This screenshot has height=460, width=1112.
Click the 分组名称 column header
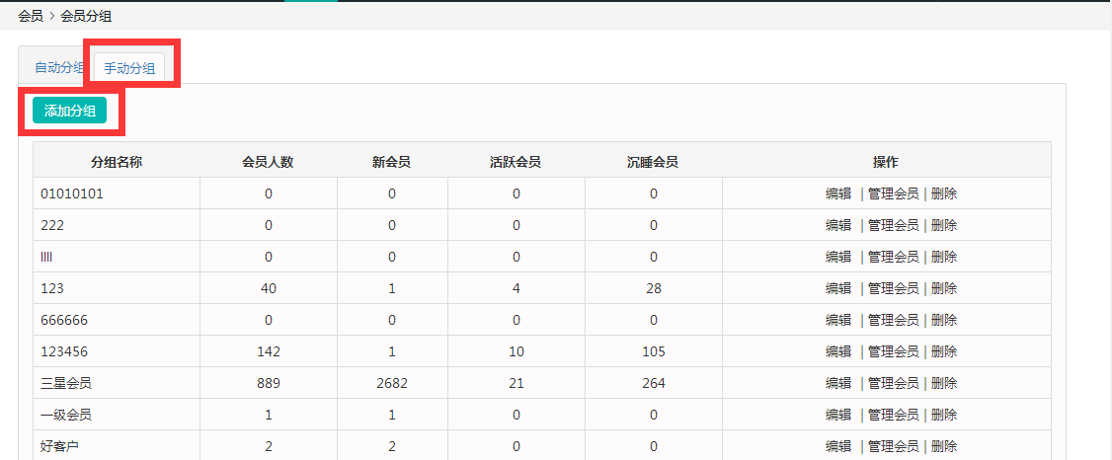[x=117, y=162]
